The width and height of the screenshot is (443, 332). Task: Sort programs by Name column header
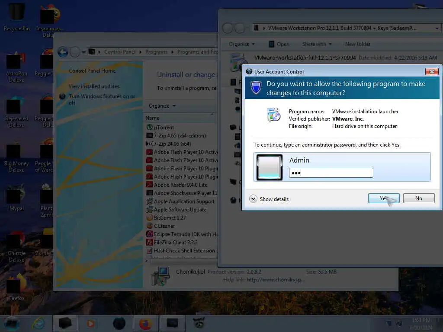click(x=152, y=118)
